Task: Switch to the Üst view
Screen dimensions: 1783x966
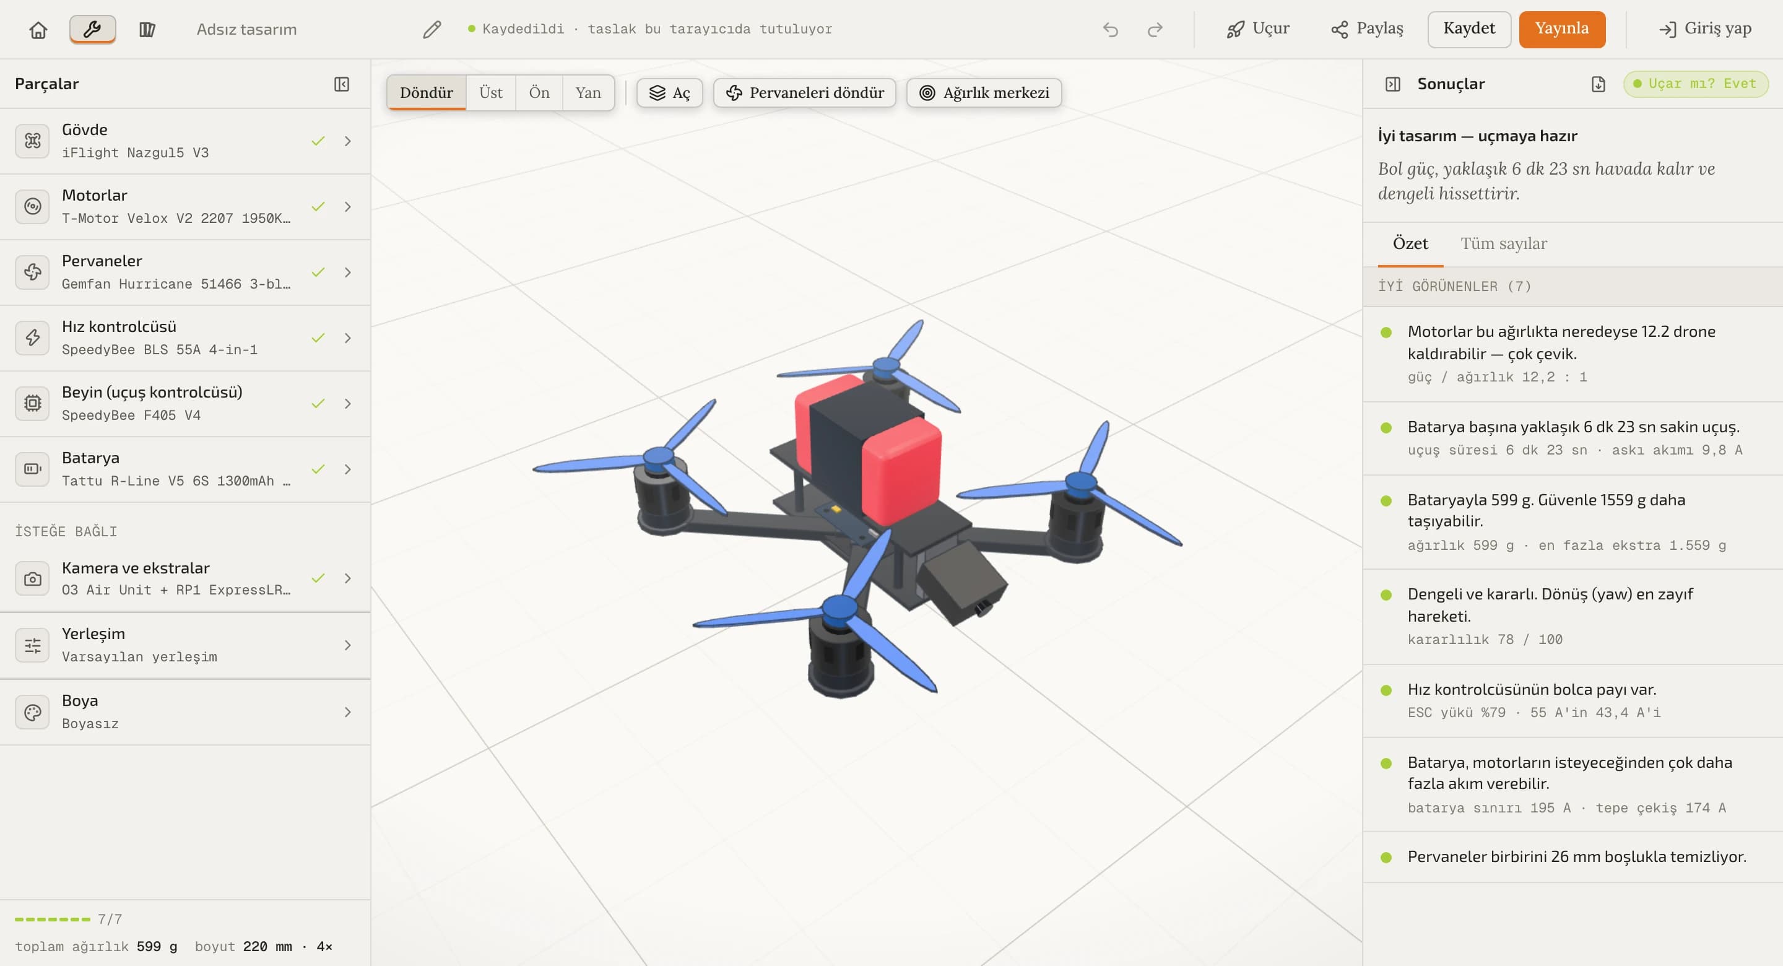Action: (491, 92)
